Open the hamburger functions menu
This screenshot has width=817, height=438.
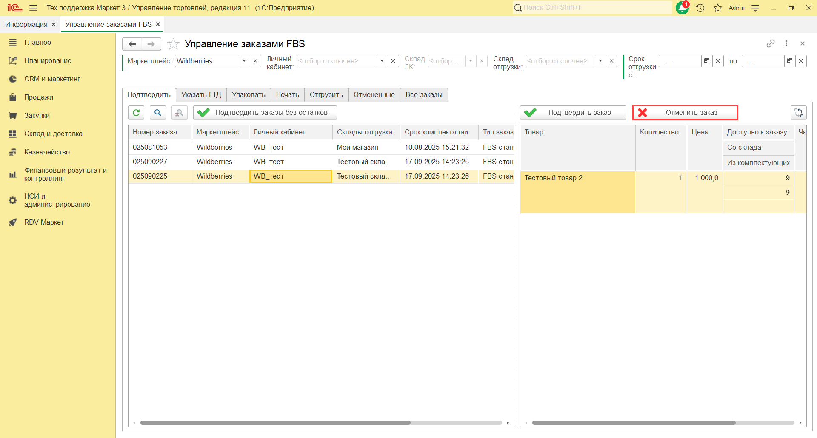tap(33, 8)
